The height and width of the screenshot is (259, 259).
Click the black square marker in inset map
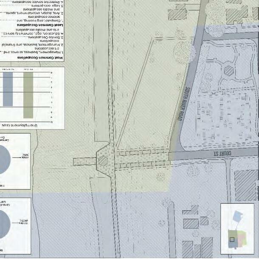pyautogui.click(x=232, y=239)
